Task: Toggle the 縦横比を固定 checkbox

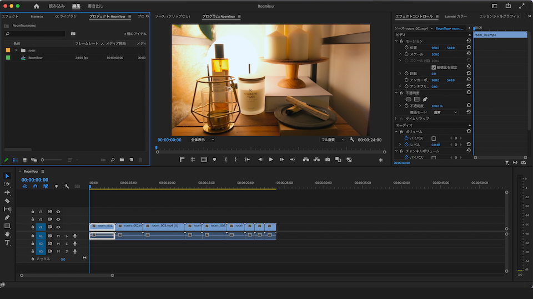Action: point(434,67)
